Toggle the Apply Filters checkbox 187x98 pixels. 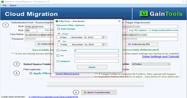pyautogui.click(x=31, y=73)
